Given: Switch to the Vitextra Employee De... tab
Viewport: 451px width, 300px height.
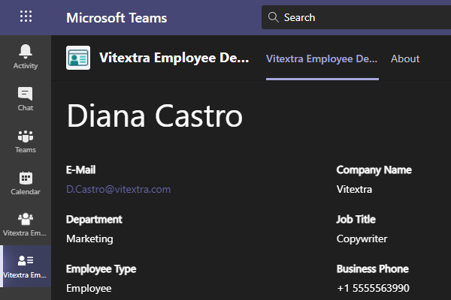Looking at the screenshot, I should tap(322, 58).
